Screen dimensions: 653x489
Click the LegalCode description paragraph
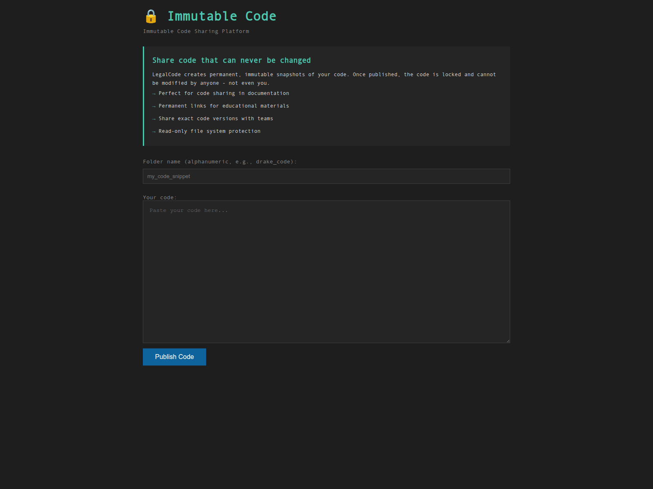(322, 79)
